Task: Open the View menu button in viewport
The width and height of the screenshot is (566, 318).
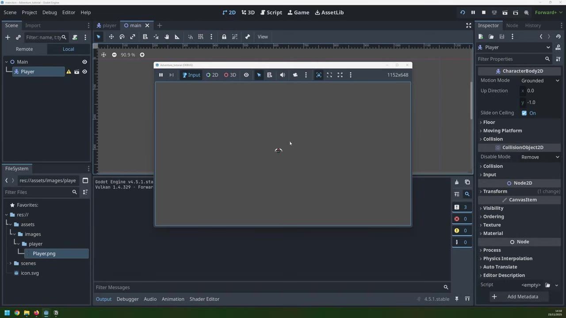Action: 263,37
